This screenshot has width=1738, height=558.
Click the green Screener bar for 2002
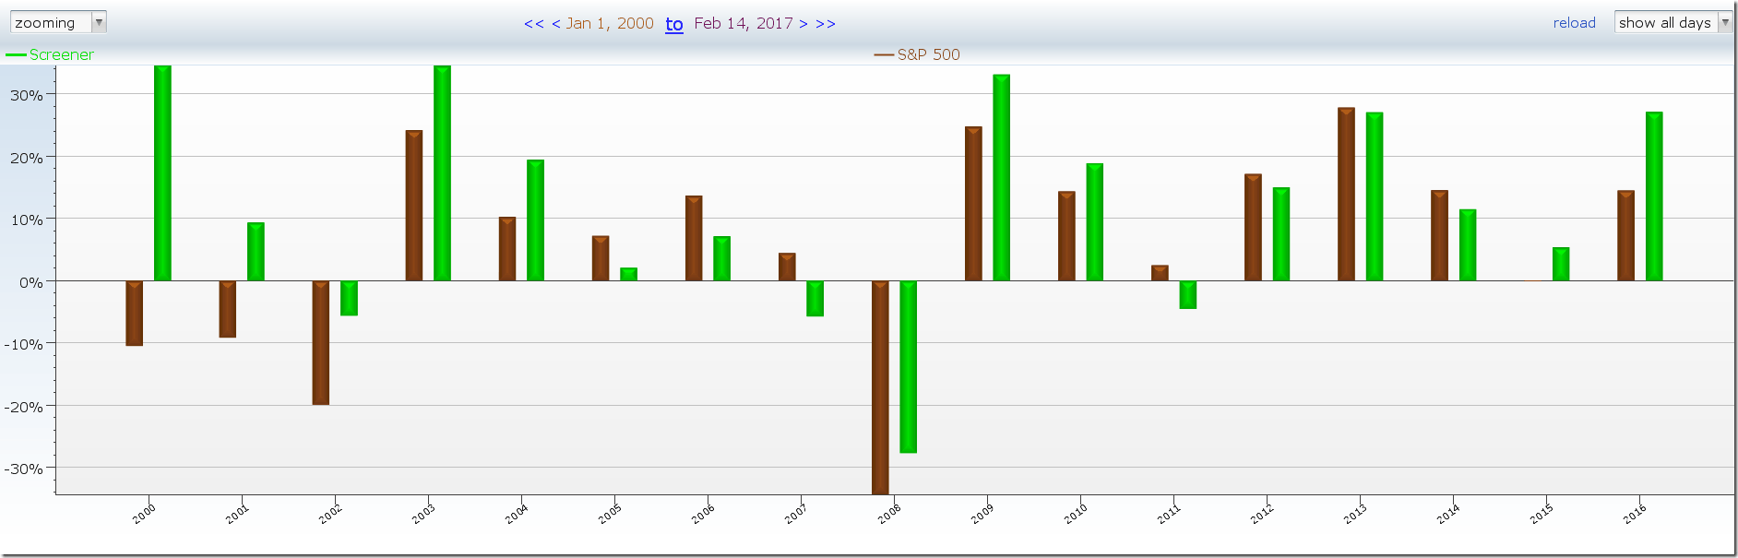click(349, 298)
